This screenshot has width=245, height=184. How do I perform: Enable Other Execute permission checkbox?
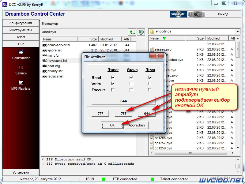click(150, 90)
